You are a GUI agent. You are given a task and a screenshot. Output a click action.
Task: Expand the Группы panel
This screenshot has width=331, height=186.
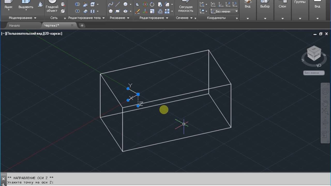click(300, 19)
